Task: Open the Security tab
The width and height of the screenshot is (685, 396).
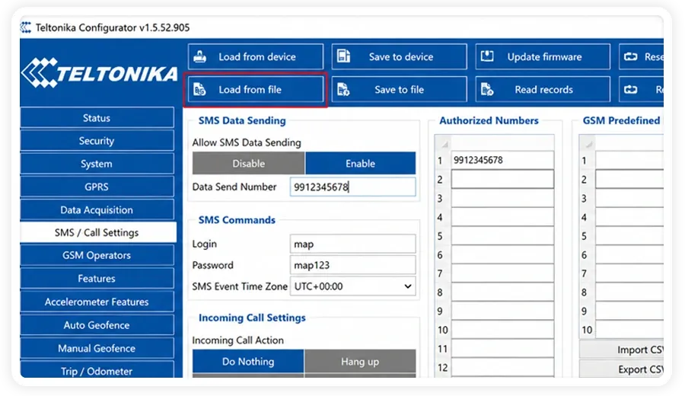Action: pos(97,141)
